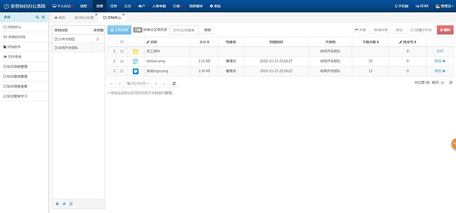The image size is (456, 213).
Task: Sort the table by 下载次数 column
Action: pos(370,42)
